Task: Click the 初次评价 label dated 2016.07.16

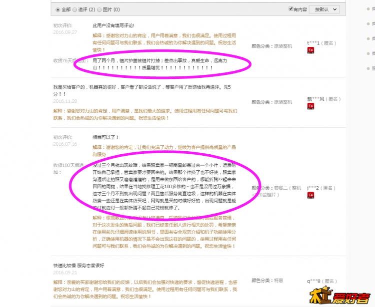Action: tap(62, 137)
